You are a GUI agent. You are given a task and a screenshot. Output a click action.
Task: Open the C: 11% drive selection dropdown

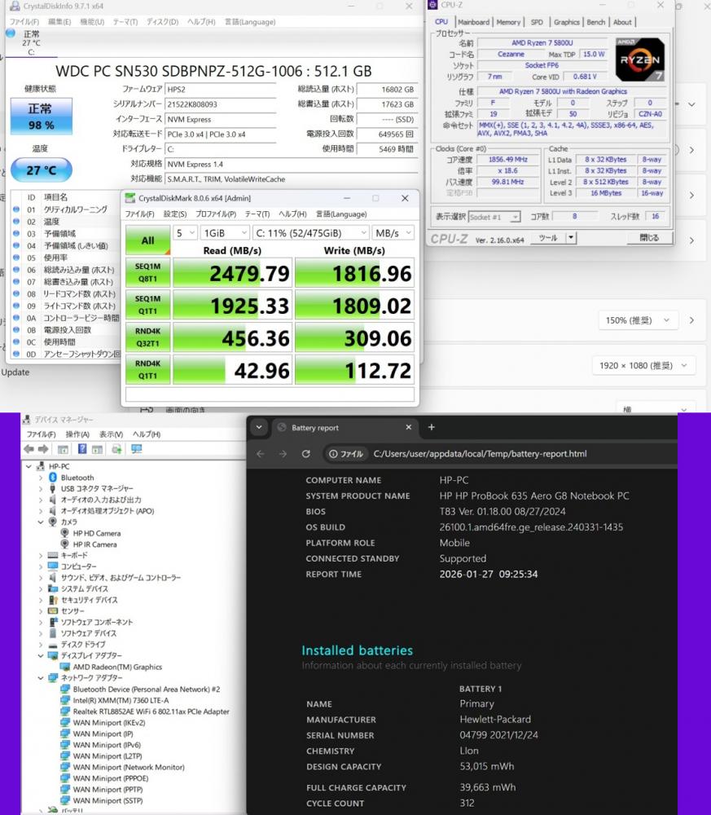(x=311, y=233)
